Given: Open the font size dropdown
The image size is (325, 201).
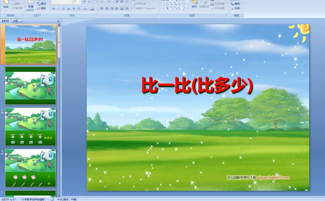Looking at the screenshot, I should 80,2.
